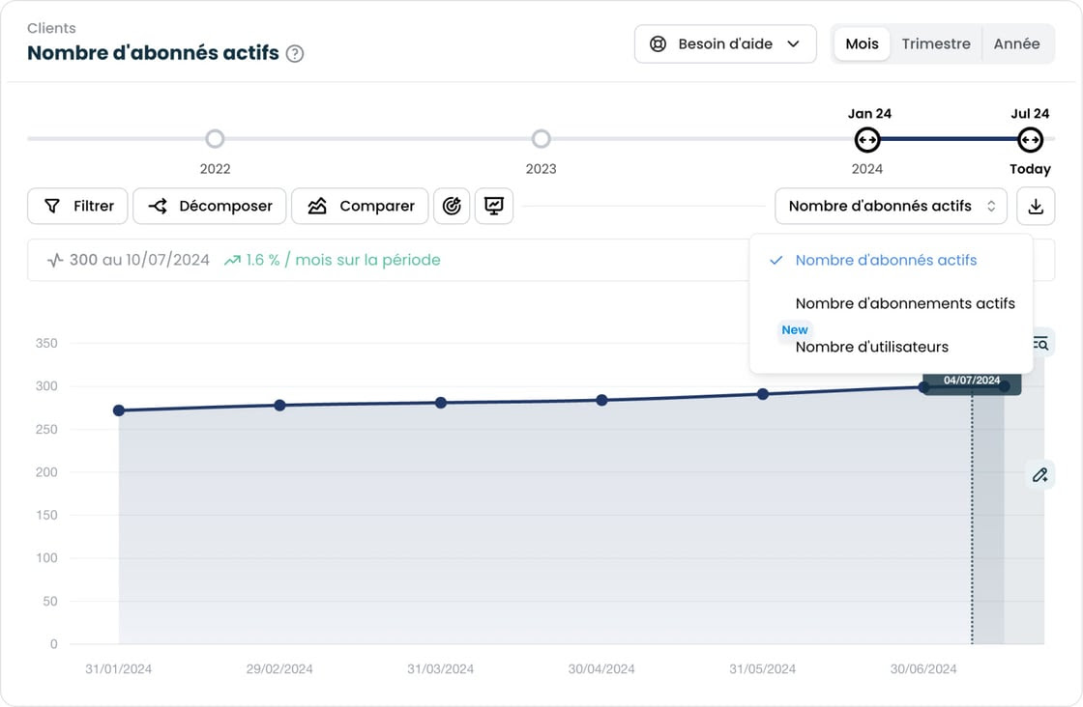Screen dimensions: 1083x707
Task: Switch period granularity to Mois
Action: [862, 43]
